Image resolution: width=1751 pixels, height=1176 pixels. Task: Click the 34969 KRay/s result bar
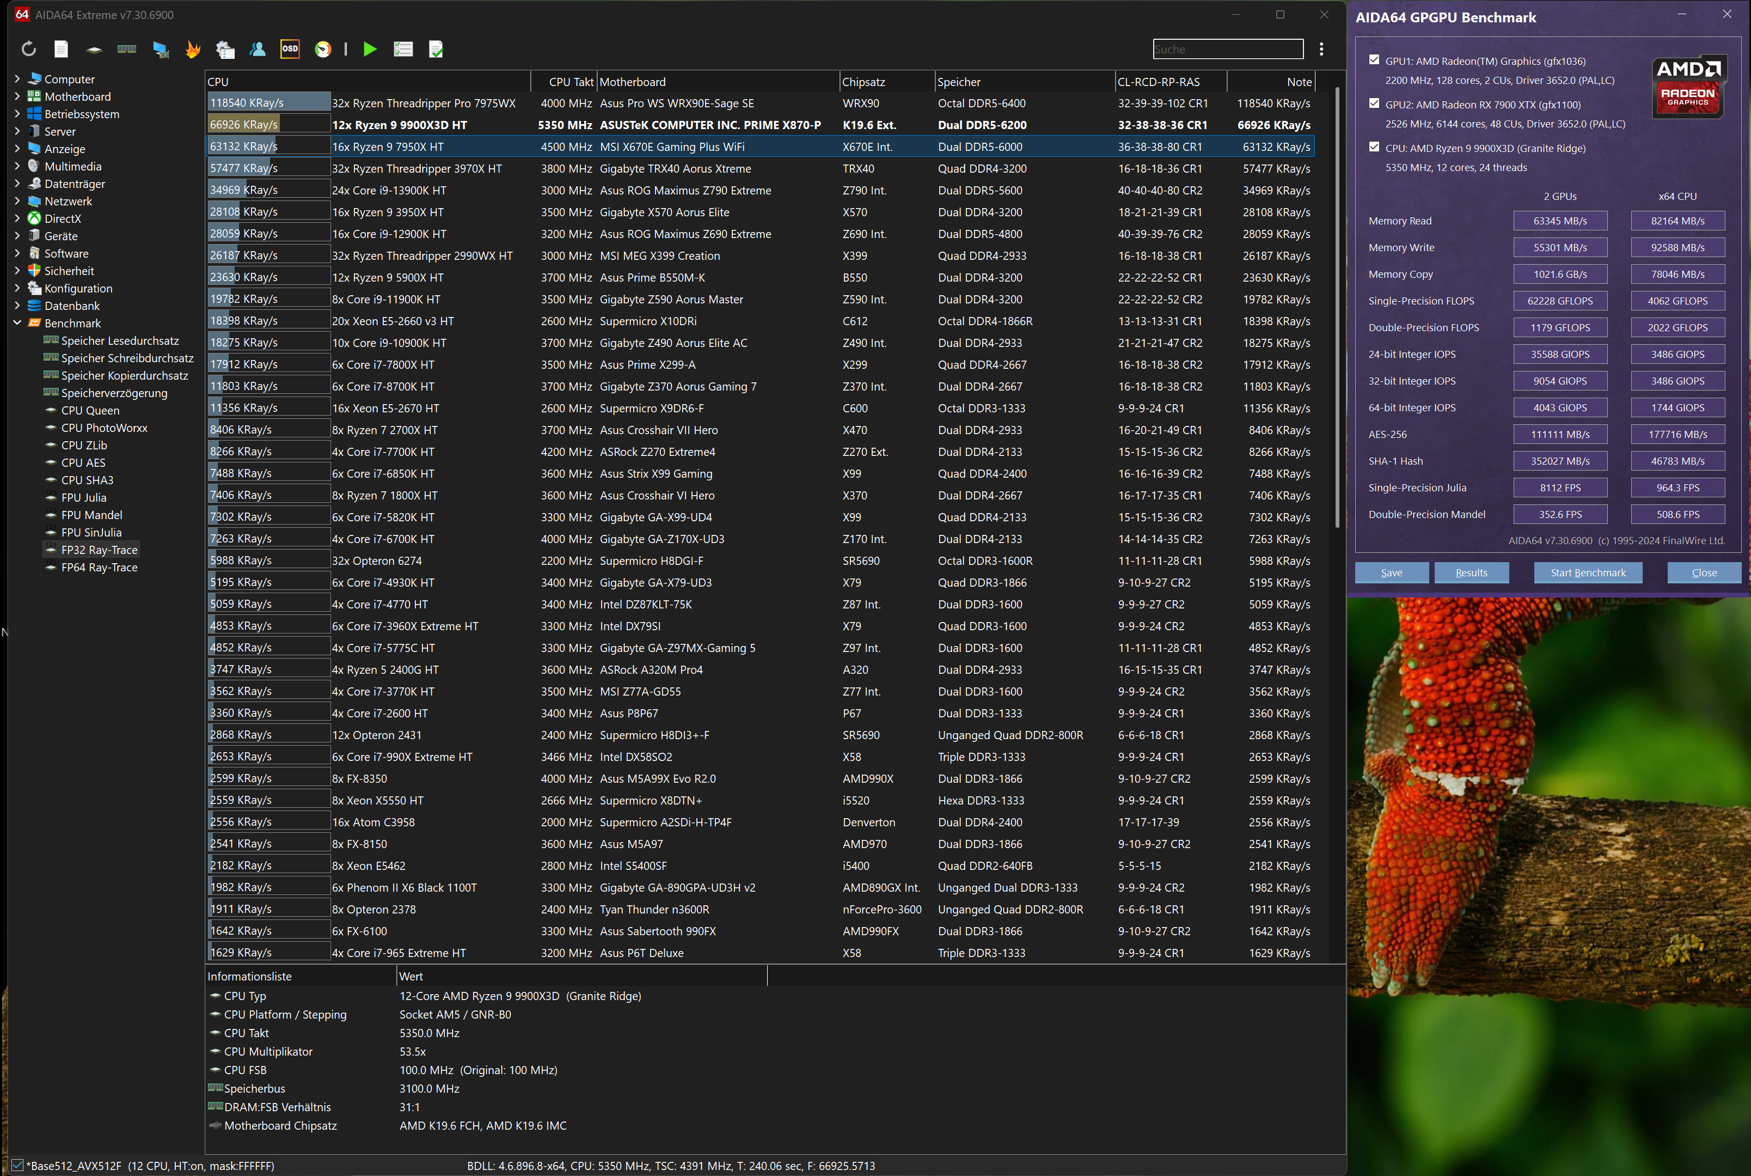point(269,190)
